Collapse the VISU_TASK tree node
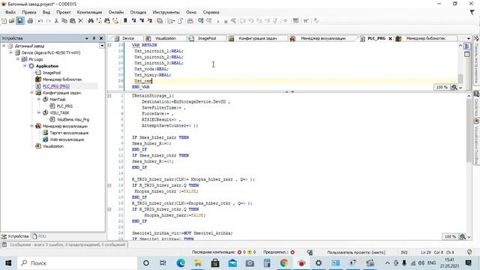Screen dimensions: 480x270 [39, 112]
